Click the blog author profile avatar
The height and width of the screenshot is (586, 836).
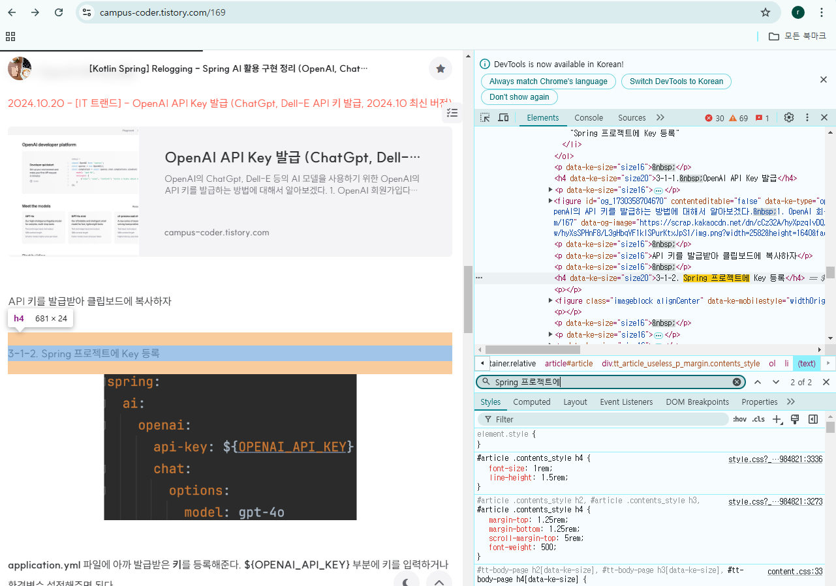point(20,68)
